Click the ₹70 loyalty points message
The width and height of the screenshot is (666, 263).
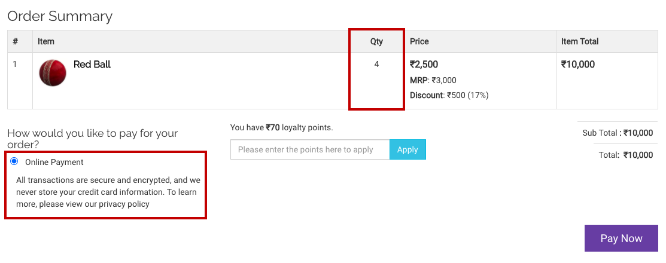click(281, 127)
